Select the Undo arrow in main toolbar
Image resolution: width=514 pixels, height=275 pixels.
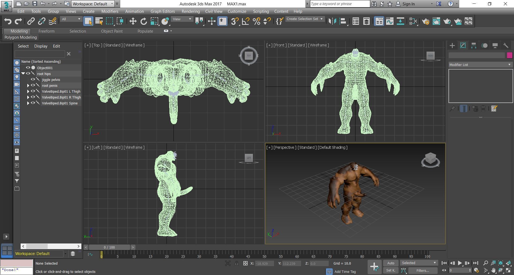(x=8, y=21)
